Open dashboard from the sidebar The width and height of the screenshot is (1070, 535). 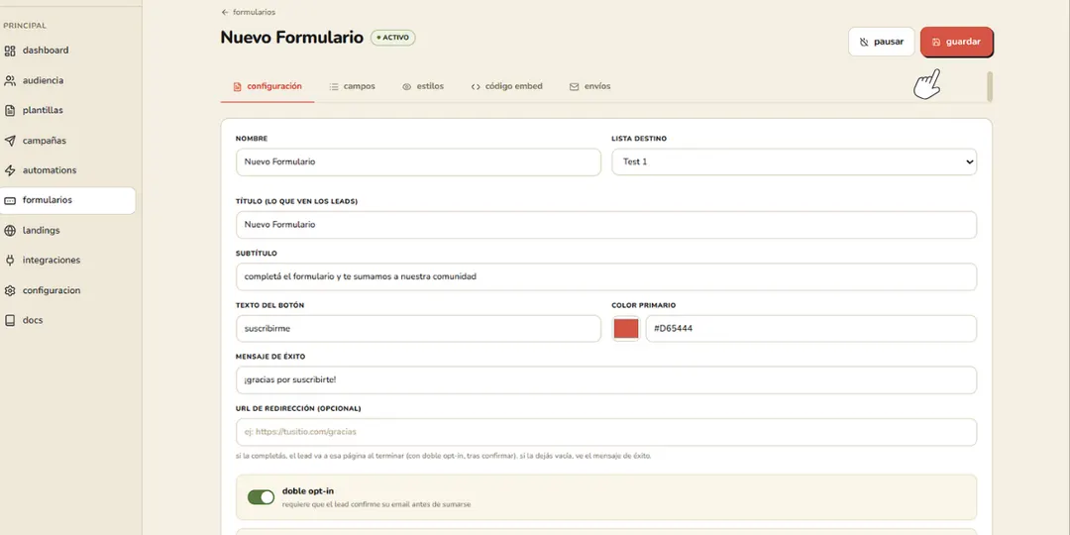click(46, 51)
